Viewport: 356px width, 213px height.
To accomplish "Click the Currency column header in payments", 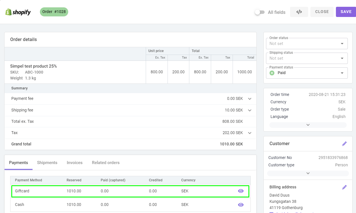I will 188,180.
